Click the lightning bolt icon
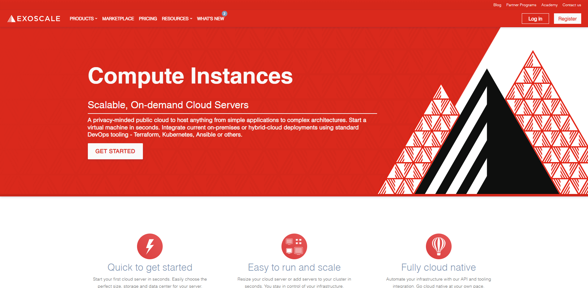Image resolution: width=588 pixels, height=288 pixels. pyautogui.click(x=150, y=246)
